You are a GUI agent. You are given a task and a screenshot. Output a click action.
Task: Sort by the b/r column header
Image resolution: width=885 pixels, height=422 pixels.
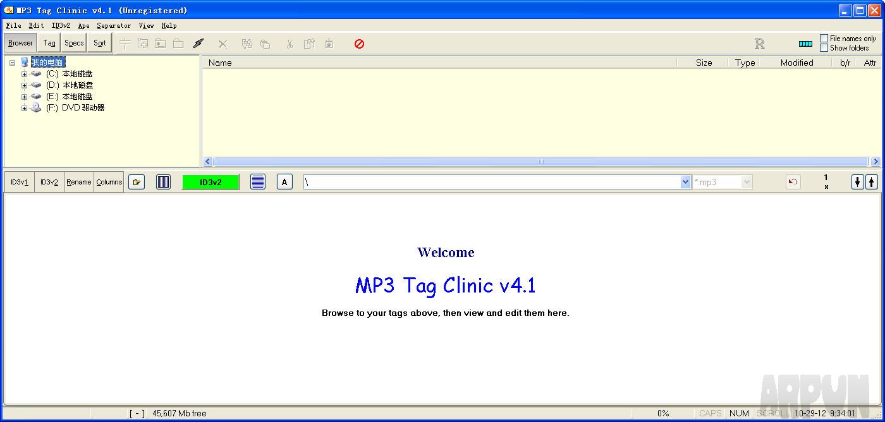[845, 63]
